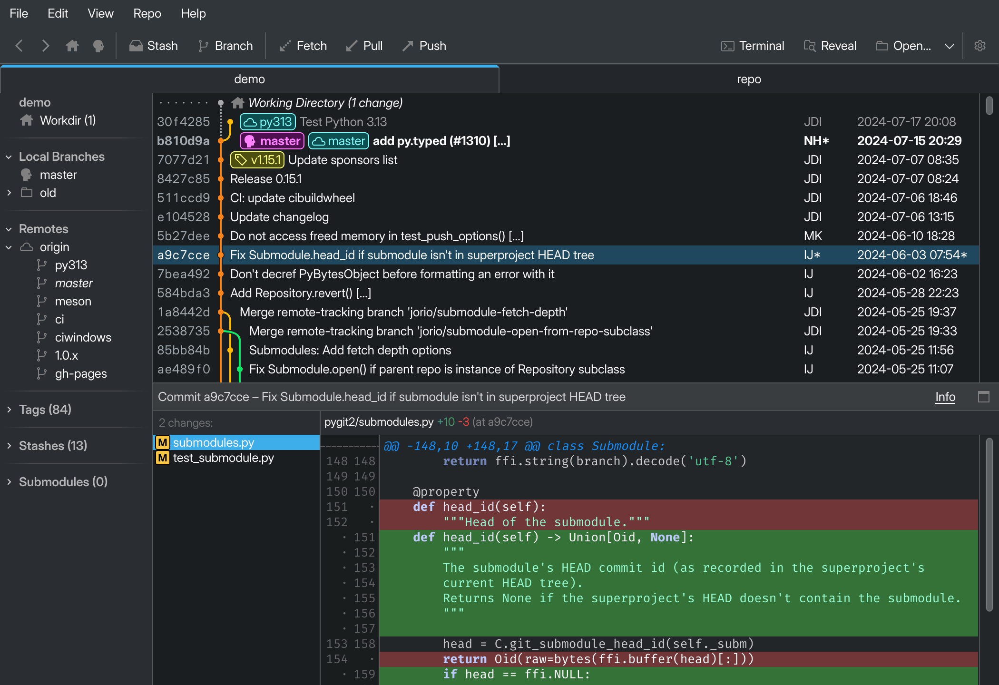This screenshot has width=999, height=685.
Task: Collapse the Local Branches section
Action: point(9,157)
